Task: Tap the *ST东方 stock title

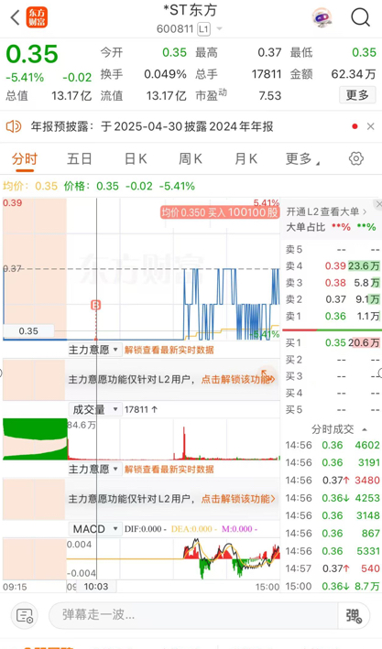Action: click(191, 10)
